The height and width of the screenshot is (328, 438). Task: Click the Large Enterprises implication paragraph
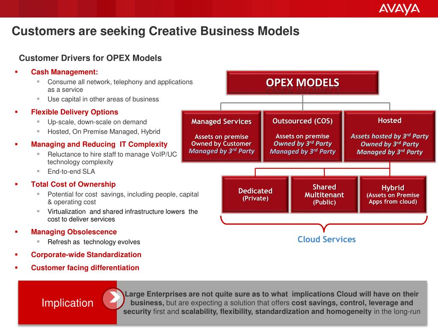[x=272, y=303]
